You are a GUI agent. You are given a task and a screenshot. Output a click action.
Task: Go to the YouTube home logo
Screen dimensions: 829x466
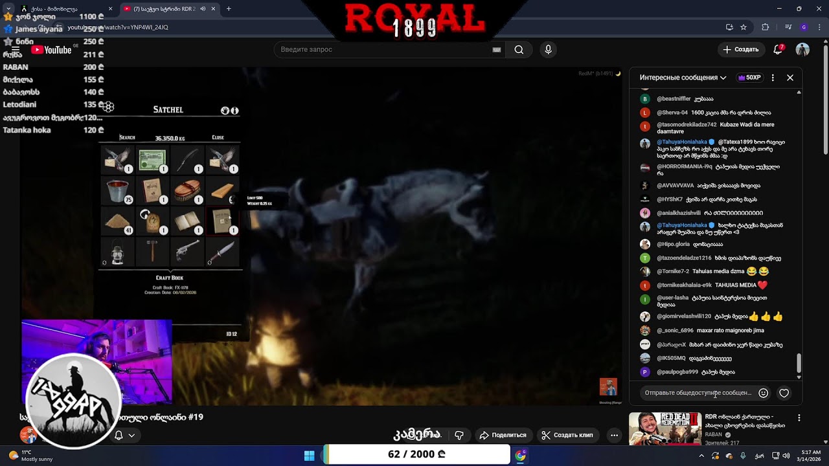click(x=52, y=50)
